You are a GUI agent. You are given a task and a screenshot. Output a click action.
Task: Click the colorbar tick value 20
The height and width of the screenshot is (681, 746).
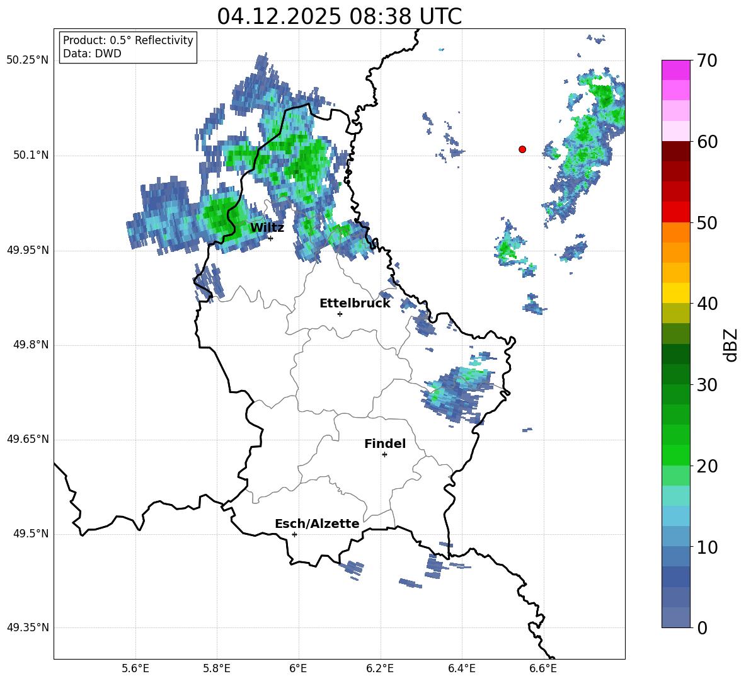click(x=707, y=466)
